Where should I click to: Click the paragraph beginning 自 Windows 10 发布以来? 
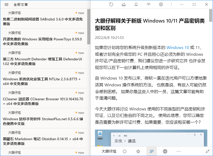point(151,88)
